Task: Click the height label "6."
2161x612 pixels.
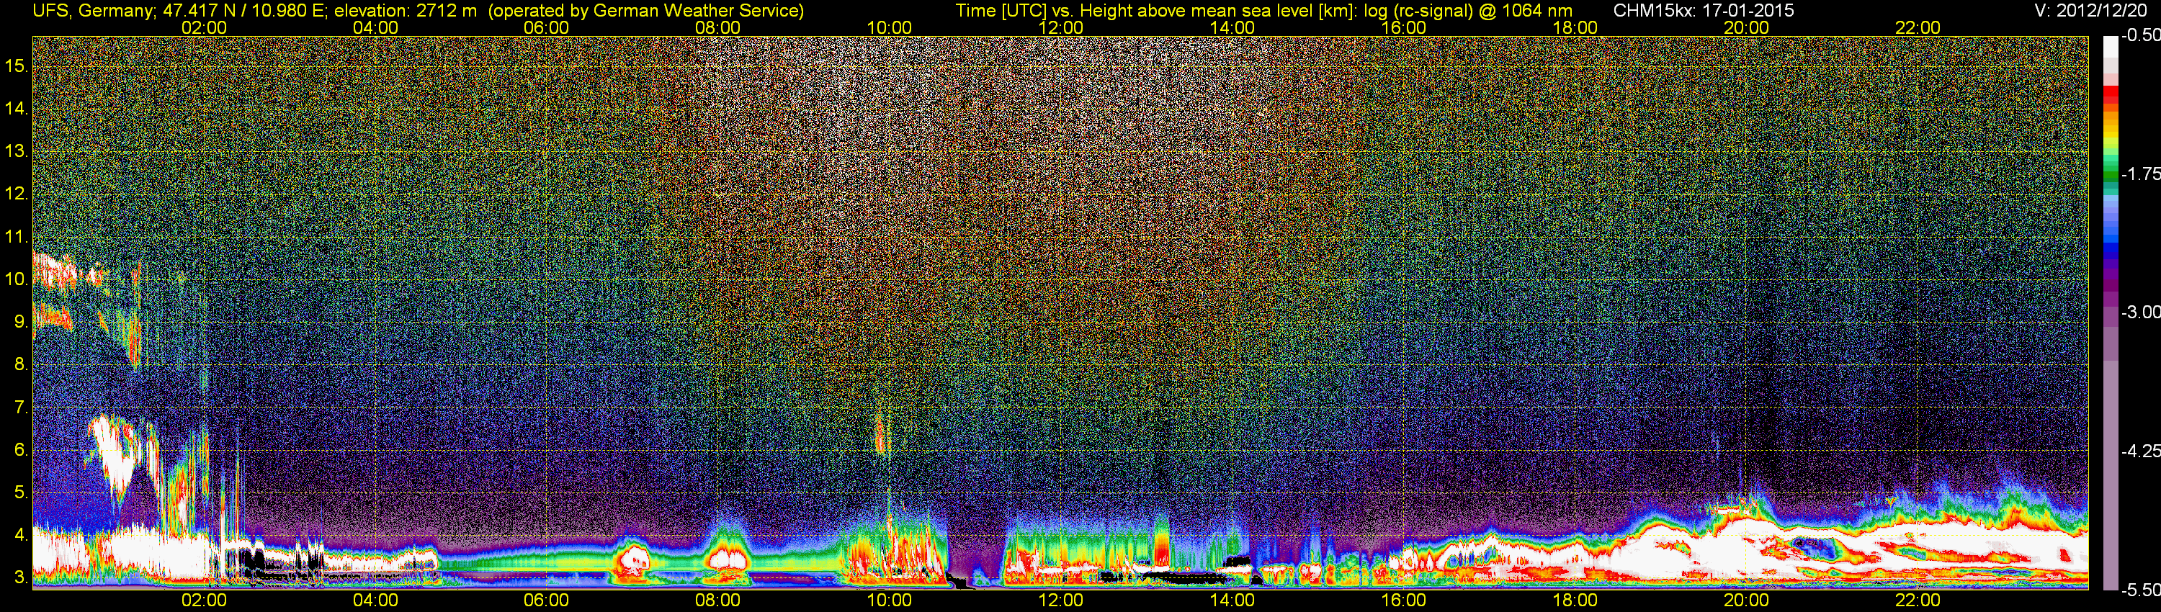Action: click(21, 449)
